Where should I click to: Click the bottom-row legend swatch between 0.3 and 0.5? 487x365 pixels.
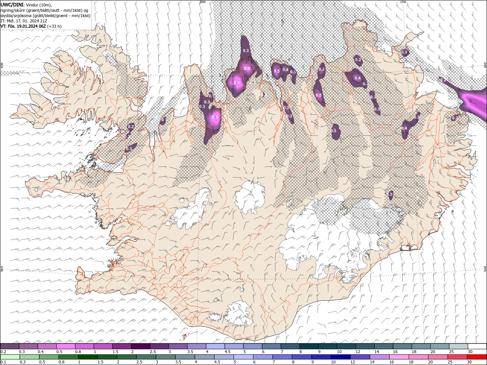pos(30,357)
